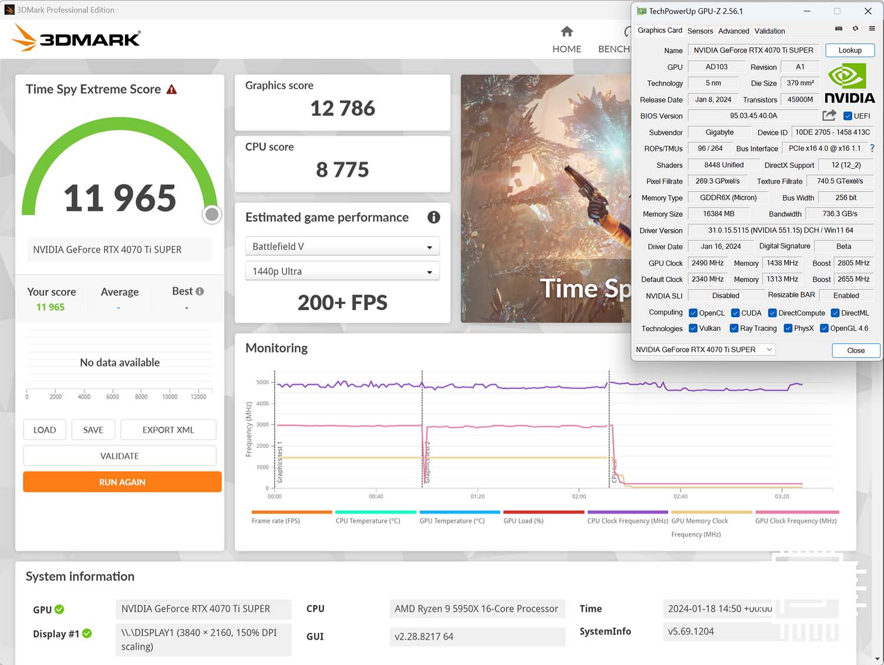The image size is (884, 665).
Task: Click the green GPU status checkmark
Action: (60, 610)
